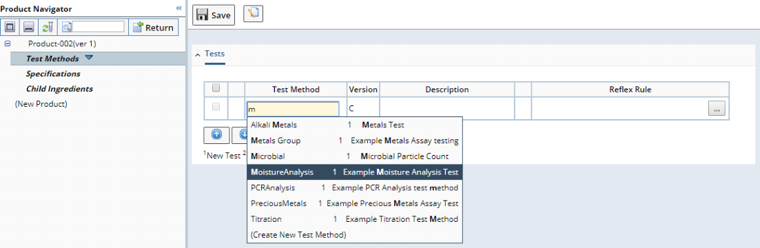
Task: Tick the checkbox on the new test row
Action: pos(216,107)
